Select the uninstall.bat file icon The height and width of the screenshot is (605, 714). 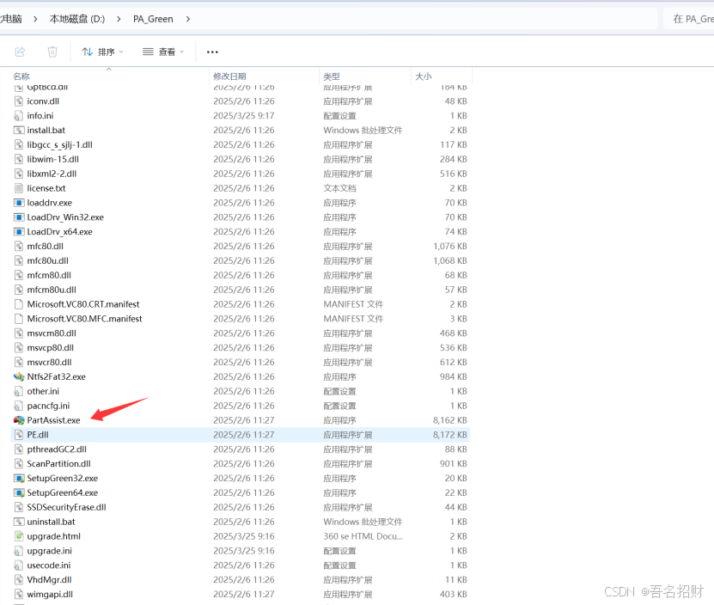[x=19, y=522]
